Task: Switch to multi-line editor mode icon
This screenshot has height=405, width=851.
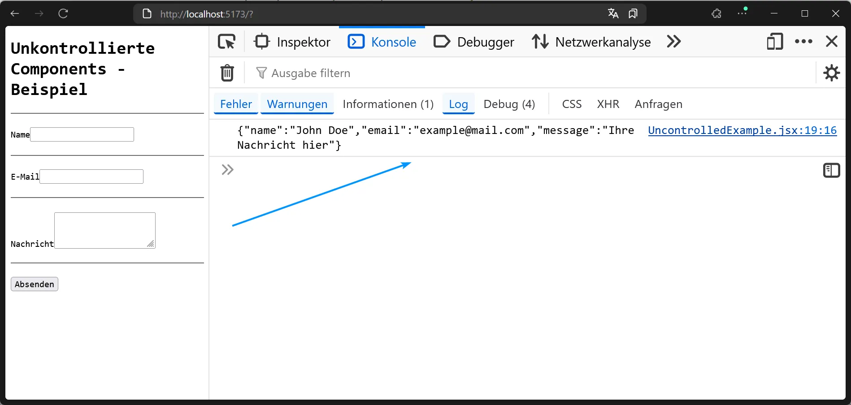Action: [831, 170]
